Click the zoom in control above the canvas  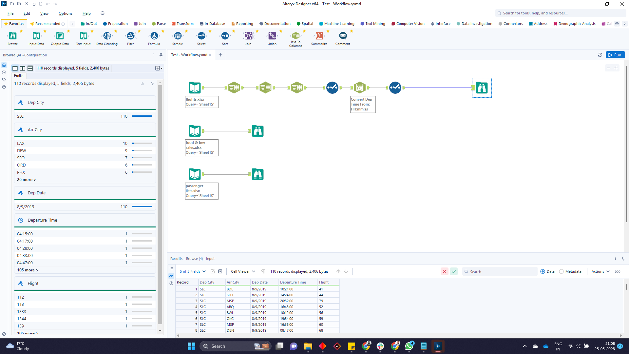tap(616, 68)
